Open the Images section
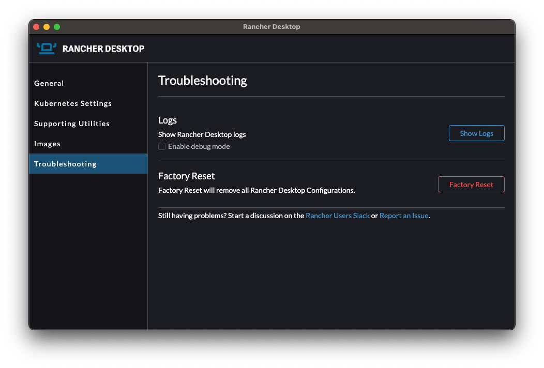544x368 pixels. [47, 144]
